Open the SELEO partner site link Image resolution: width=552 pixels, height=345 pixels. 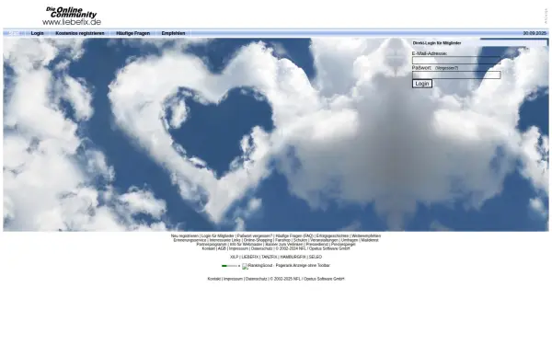[x=316, y=257]
